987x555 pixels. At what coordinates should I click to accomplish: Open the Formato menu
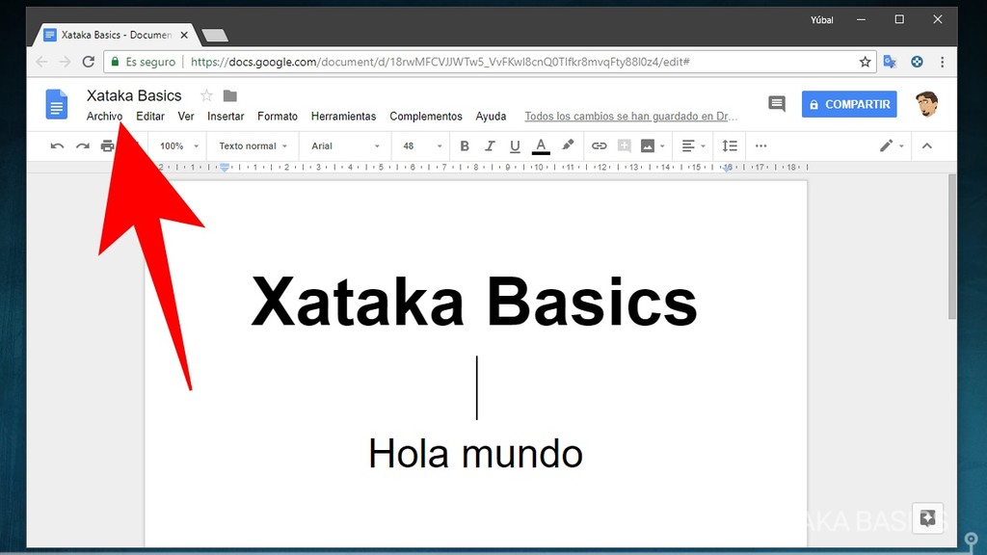[278, 117]
